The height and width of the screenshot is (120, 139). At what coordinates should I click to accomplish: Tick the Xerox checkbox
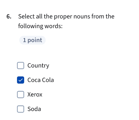coord(21,94)
